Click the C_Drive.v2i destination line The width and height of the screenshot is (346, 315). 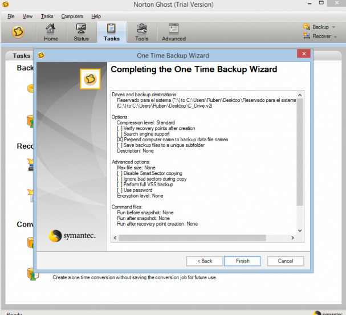coord(164,106)
